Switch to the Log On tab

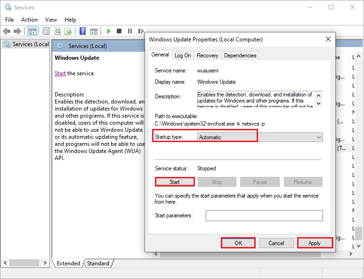[x=183, y=56]
